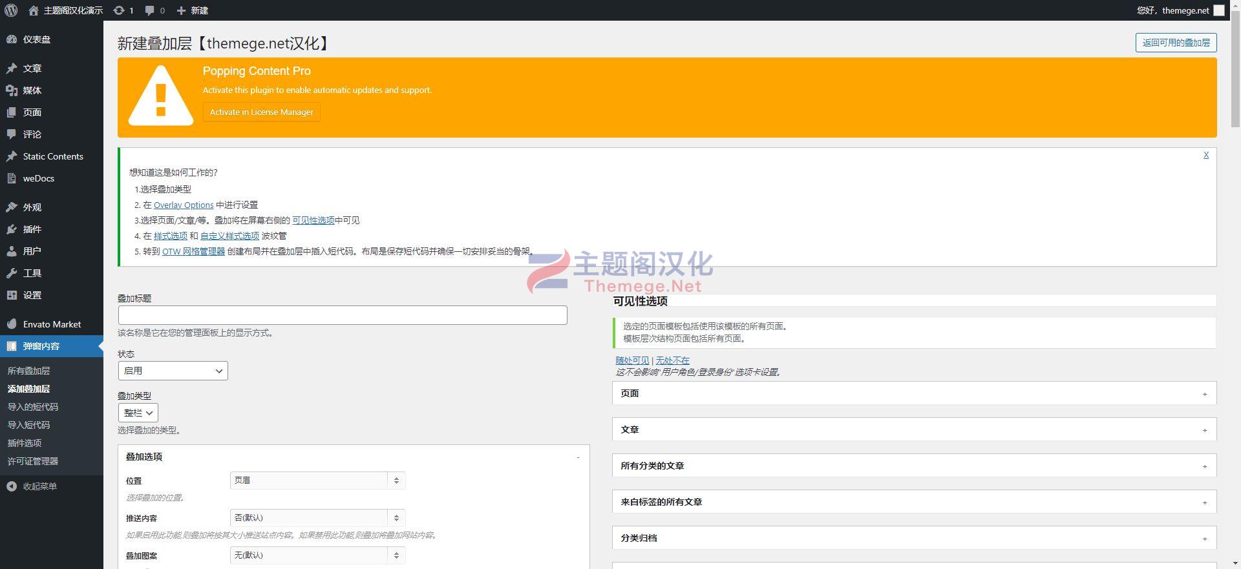Viewport: 1241px width, 569px height.
Task: Click the 随处可见 link
Action: 632,360
